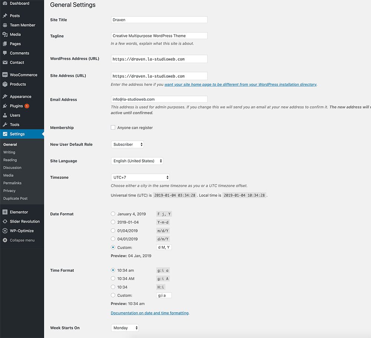Click the Tools wrench icon
371x338 pixels.
tap(5, 125)
